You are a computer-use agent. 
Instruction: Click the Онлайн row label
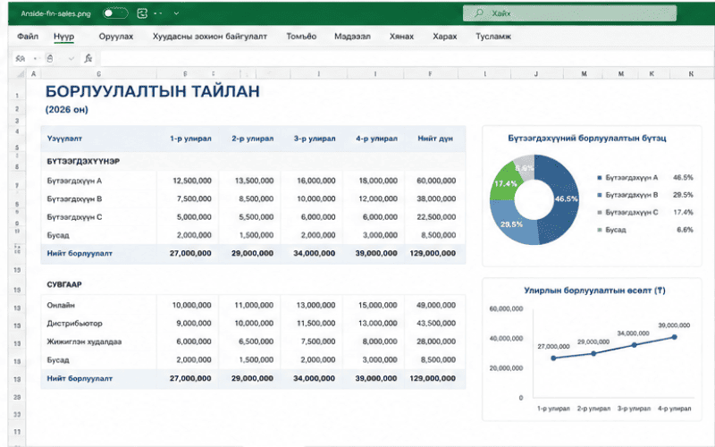[x=61, y=305]
